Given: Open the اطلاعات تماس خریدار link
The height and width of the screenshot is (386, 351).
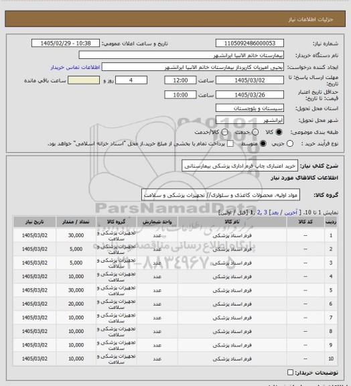Looking at the screenshot, I should (75, 67).
